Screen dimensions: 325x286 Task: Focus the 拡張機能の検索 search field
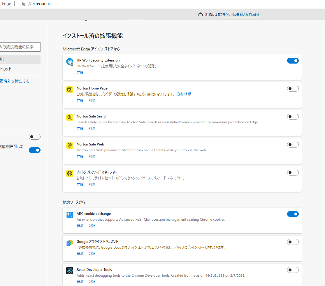pyautogui.click(x=20, y=47)
